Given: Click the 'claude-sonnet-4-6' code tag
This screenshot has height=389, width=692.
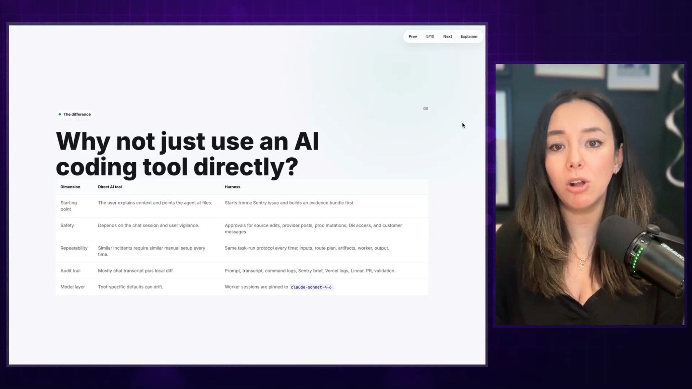Looking at the screenshot, I should tap(311, 287).
